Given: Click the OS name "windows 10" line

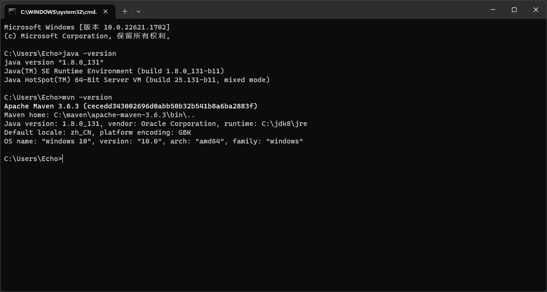Looking at the screenshot, I should click(153, 141).
